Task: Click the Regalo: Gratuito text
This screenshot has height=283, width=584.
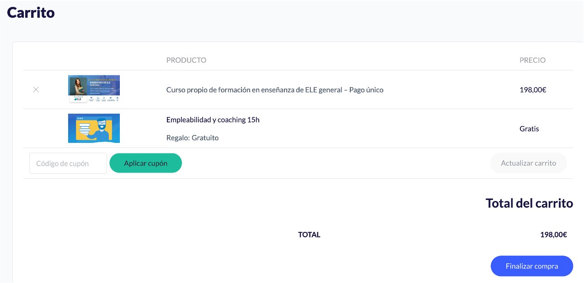Action: [x=192, y=138]
